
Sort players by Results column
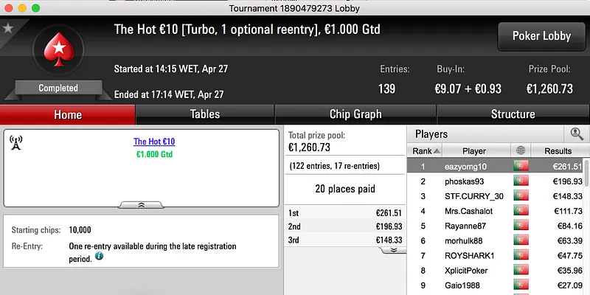(558, 150)
